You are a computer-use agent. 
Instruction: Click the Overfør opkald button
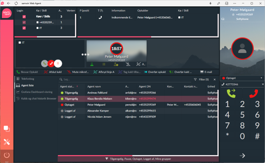pyautogui.click(x=155, y=72)
